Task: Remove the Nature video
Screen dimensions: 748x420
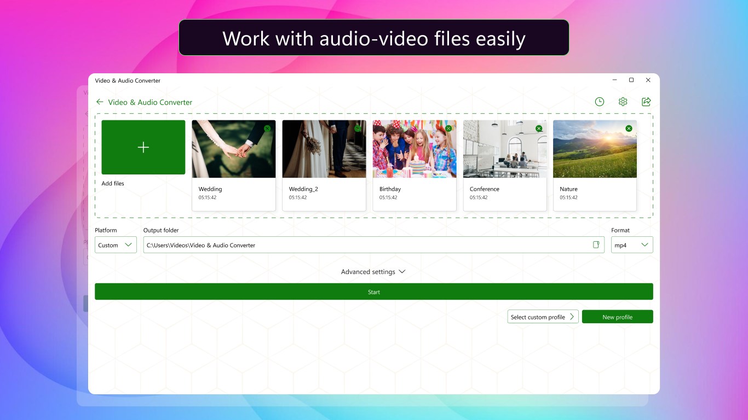Action: pyautogui.click(x=629, y=129)
